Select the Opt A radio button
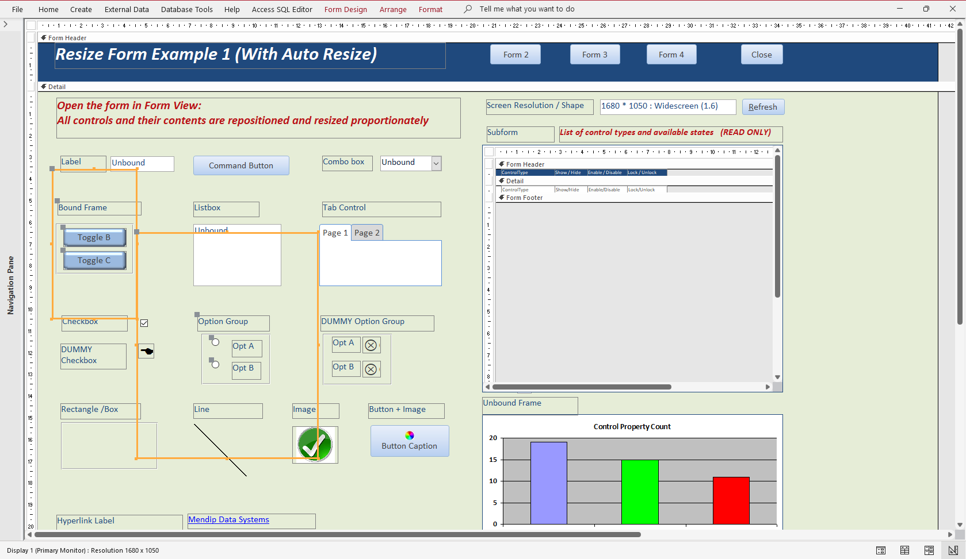Image resolution: width=966 pixels, height=559 pixels. click(x=215, y=342)
